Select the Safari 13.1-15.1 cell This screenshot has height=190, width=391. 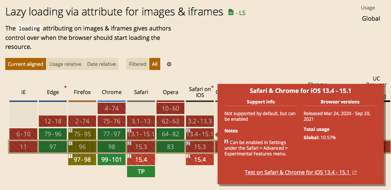click(141, 134)
